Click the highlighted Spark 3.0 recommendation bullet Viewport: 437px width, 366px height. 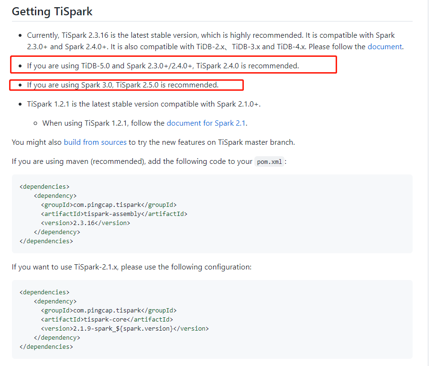123,85
